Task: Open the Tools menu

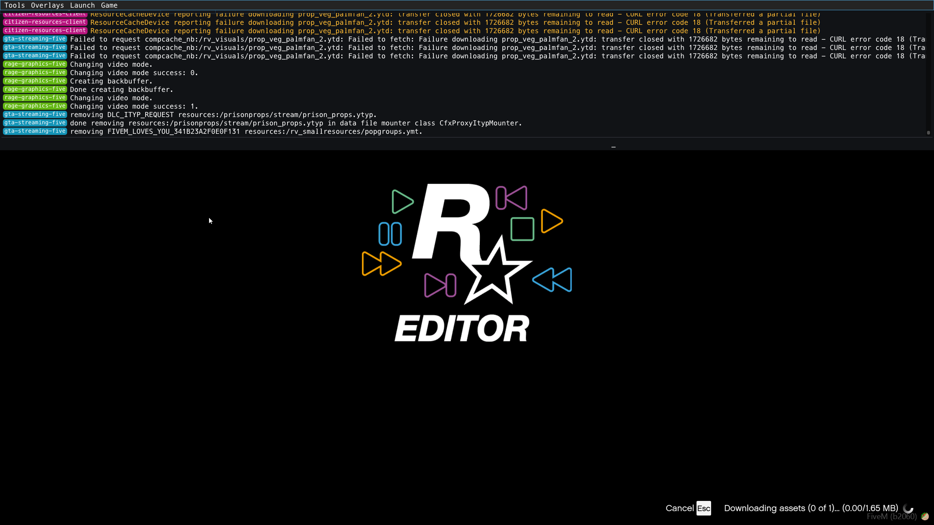Action: 15,5
